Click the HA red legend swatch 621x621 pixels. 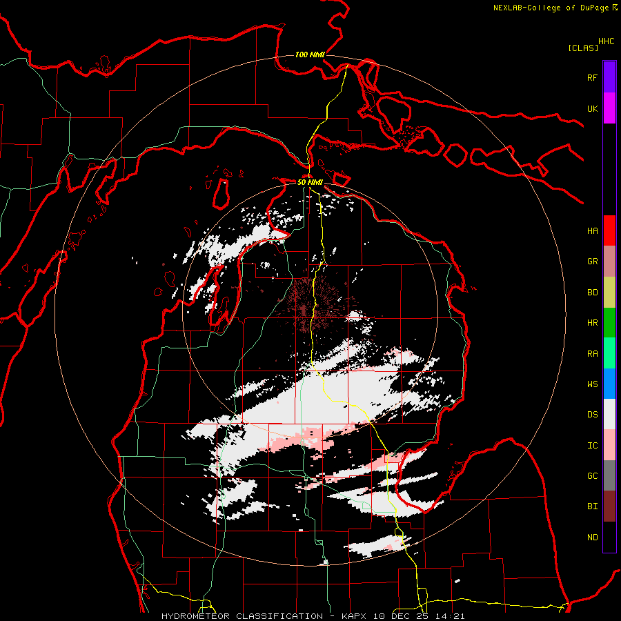(609, 230)
